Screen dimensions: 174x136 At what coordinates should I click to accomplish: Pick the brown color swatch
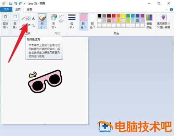tap(109, 21)
